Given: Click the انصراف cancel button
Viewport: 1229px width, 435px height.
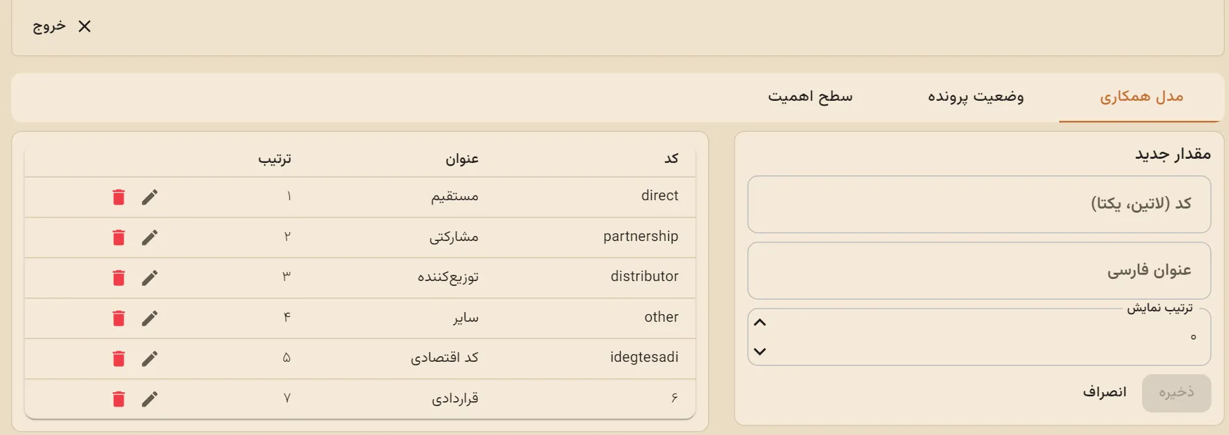Looking at the screenshot, I should [x=1105, y=392].
